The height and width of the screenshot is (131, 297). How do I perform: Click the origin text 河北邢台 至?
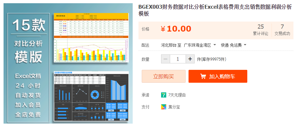point(171,45)
